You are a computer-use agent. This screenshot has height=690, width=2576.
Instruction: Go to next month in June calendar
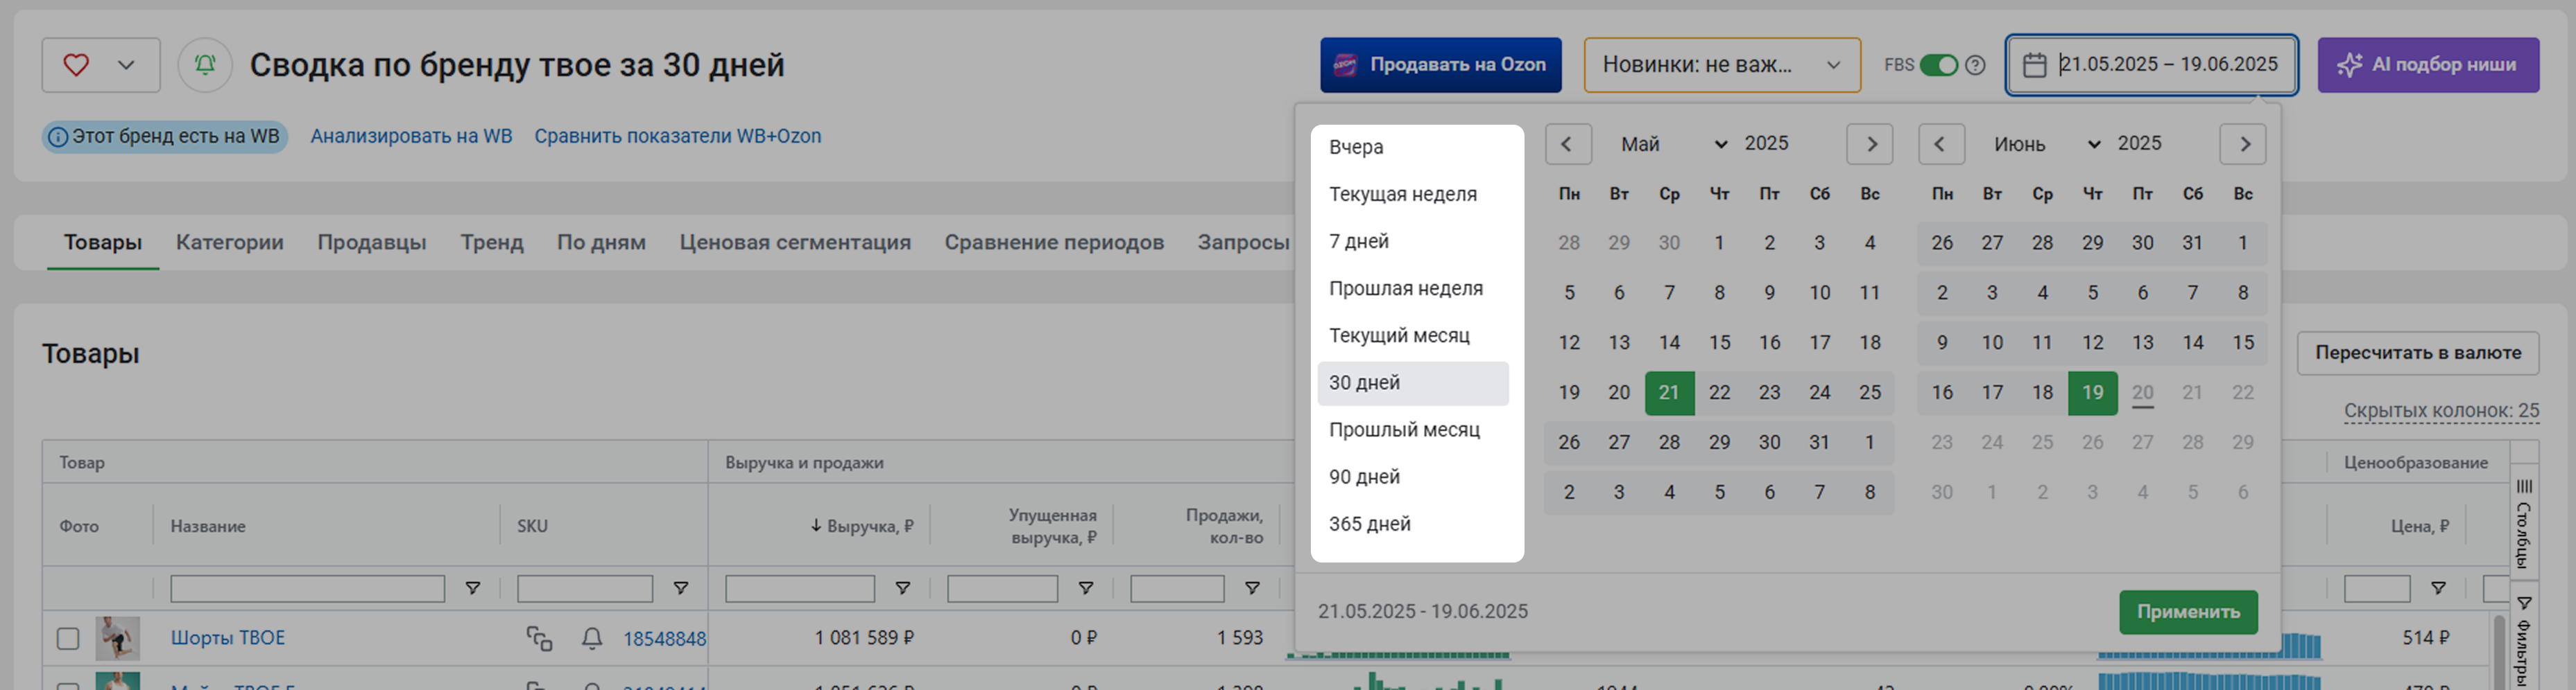tap(2243, 144)
